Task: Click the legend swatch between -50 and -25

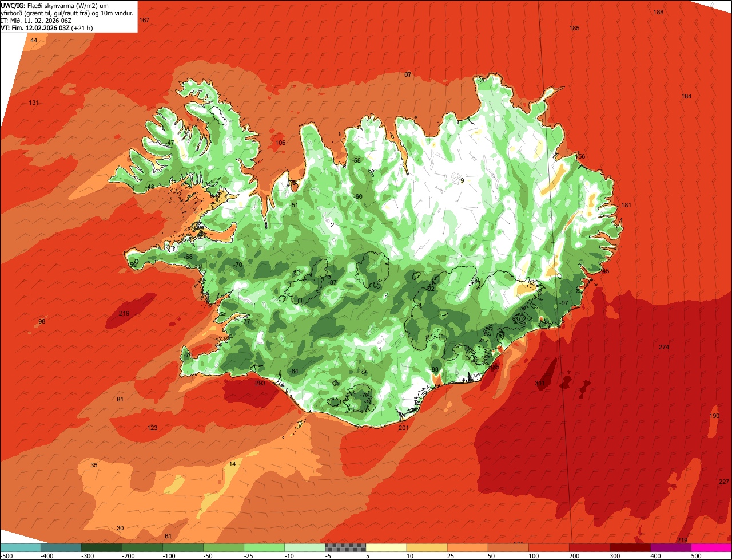Action: [x=224, y=547]
